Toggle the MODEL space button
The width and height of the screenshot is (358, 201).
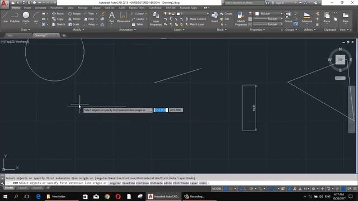(x=216, y=189)
